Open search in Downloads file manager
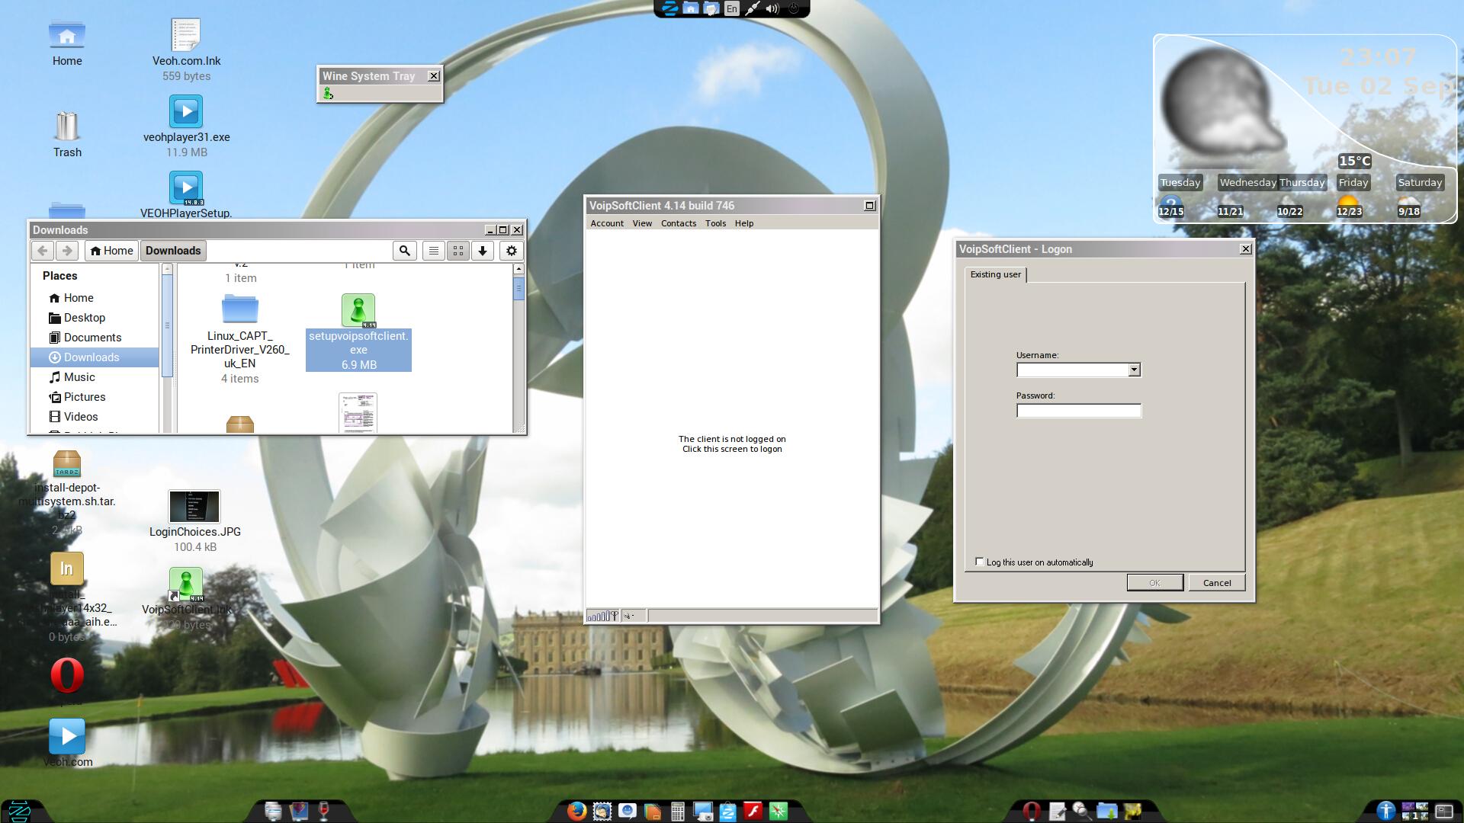Viewport: 1464px width, 823px height. [404, 251]
